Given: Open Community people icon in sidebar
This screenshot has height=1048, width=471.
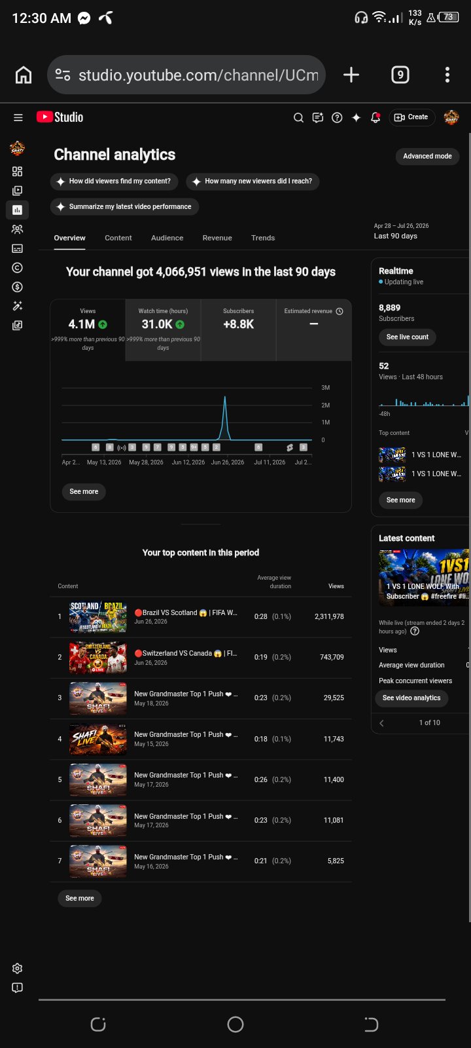Looking at the screenshot, I should point(17,229).
